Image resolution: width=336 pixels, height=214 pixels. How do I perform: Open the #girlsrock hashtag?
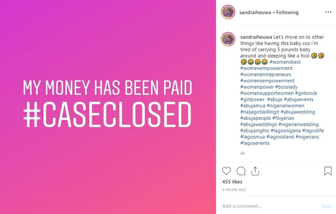click(306, 93)
